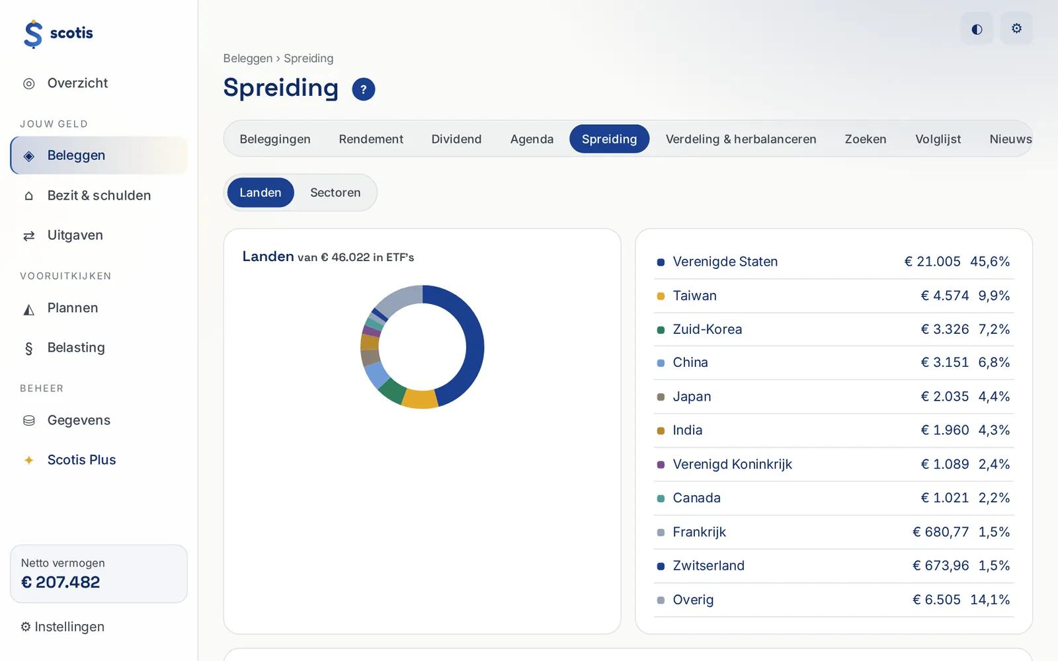The image size is (1058, 661).
Task: Open the Dividend tab
Action: coord(456,139)
